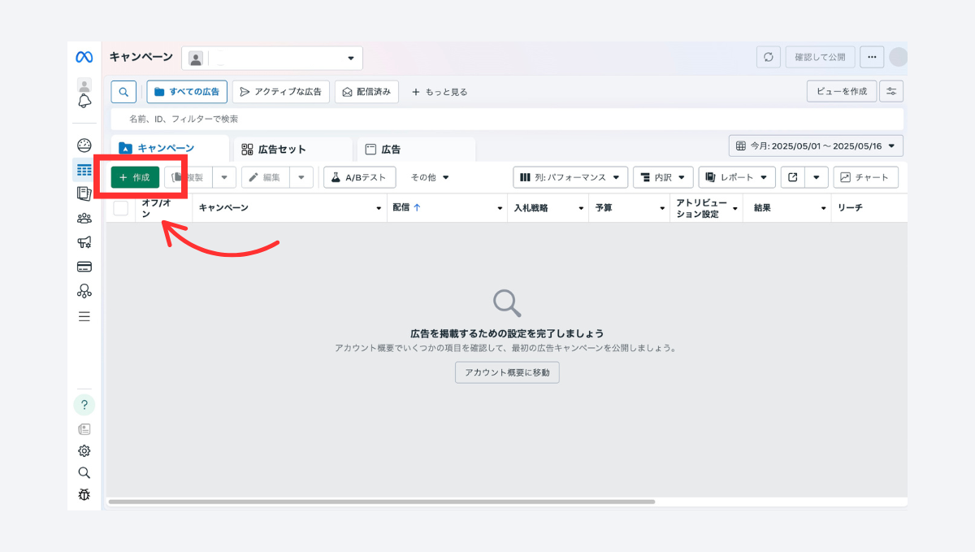The image size is (975, 552).
Task: Open the account selector dropdown
Action: click(272, 58)
